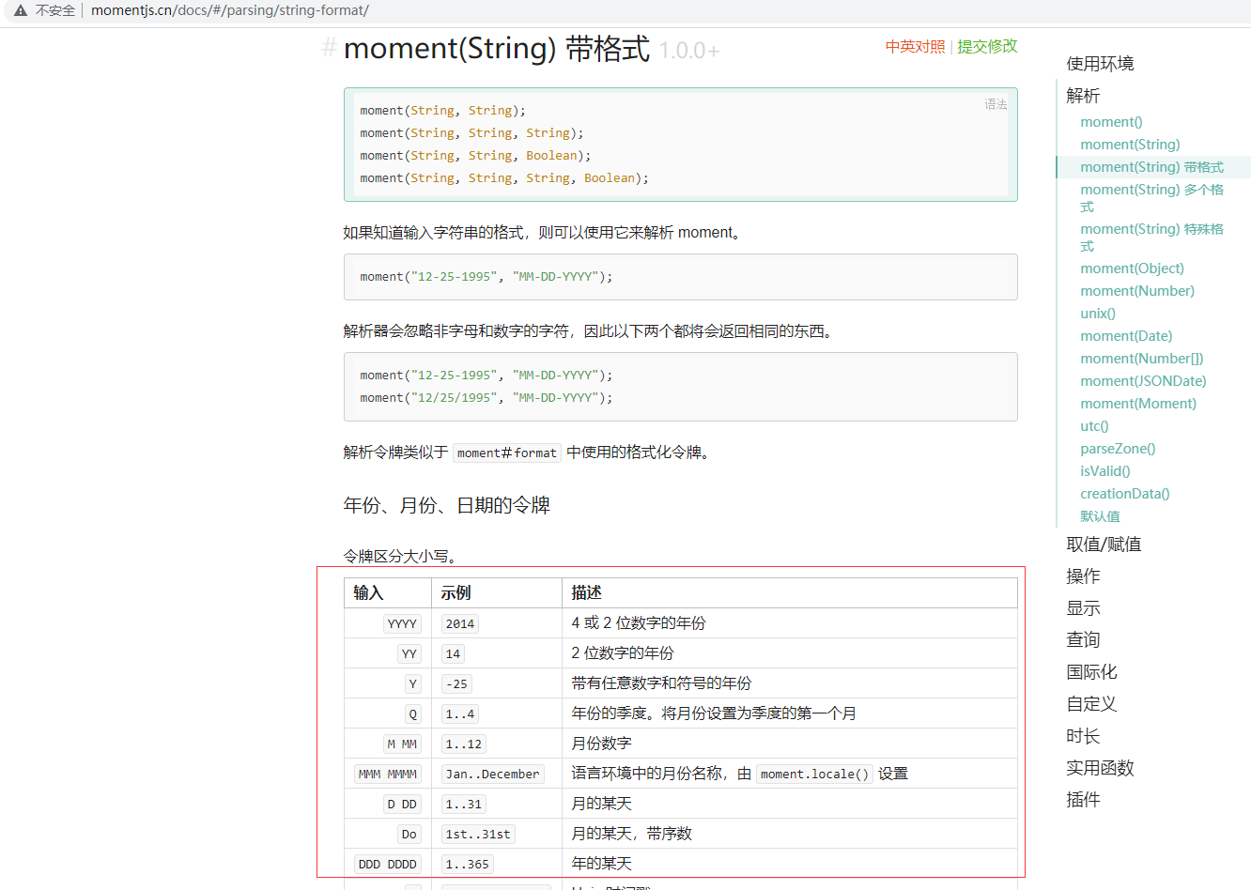The width and height of the screenshot is (1251, 890).
Task: Expand the 显示 sidebar section
Action: pyautogui.click(x=1083, y=608)
